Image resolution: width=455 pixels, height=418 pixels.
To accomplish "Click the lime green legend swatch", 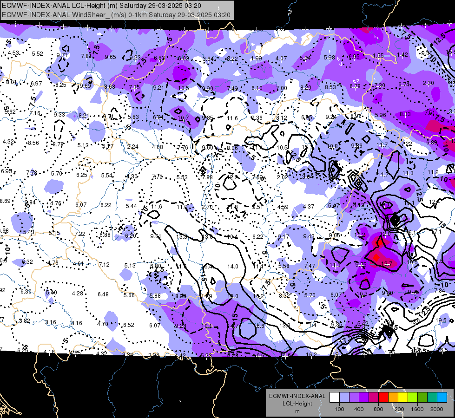I will (x=412, y=398).
